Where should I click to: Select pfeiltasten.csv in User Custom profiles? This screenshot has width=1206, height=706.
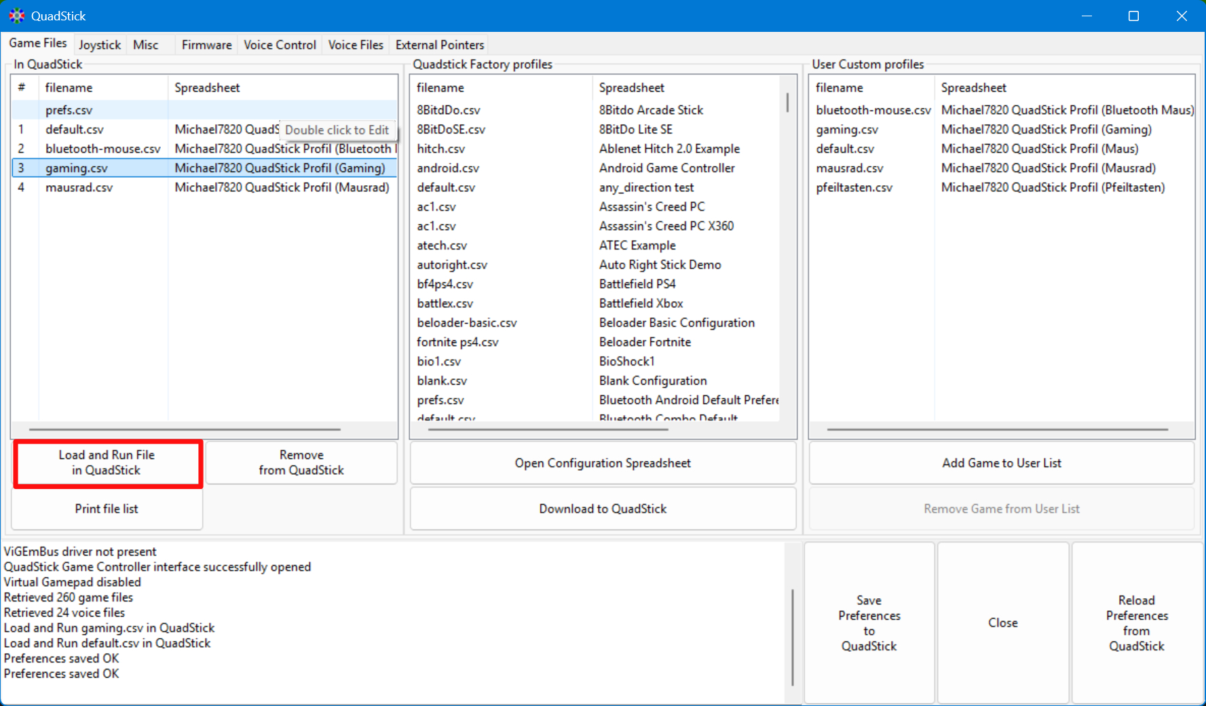[854, 187]
